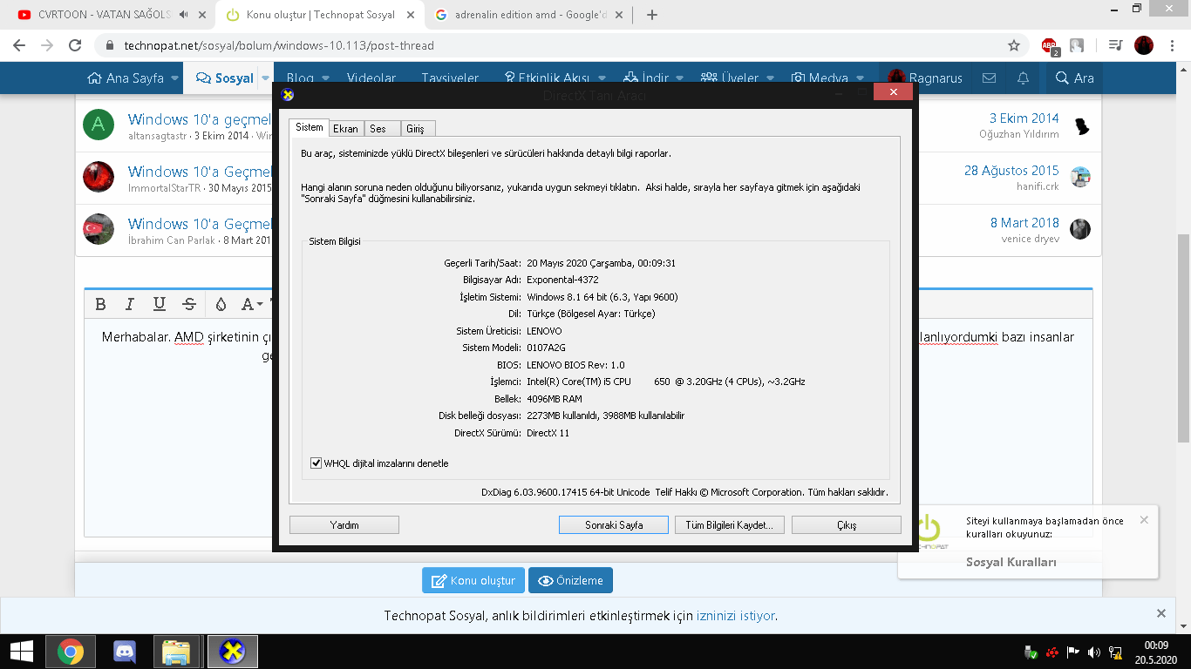Open Sosyal Kuralları notice link
This screenshot has width=1191, height=669.
click(1011, 562)
